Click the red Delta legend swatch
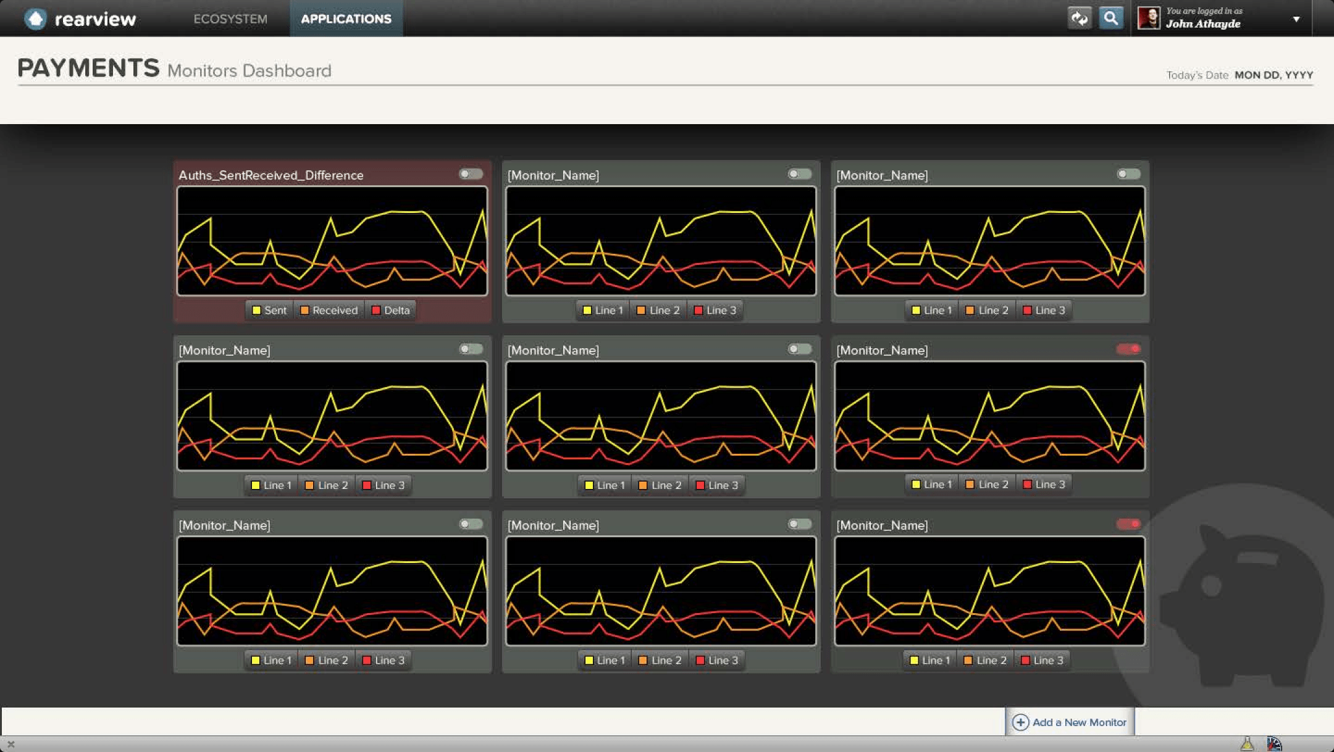The width and height of the screenshot is (1334, 752). [x=375, y=310]
